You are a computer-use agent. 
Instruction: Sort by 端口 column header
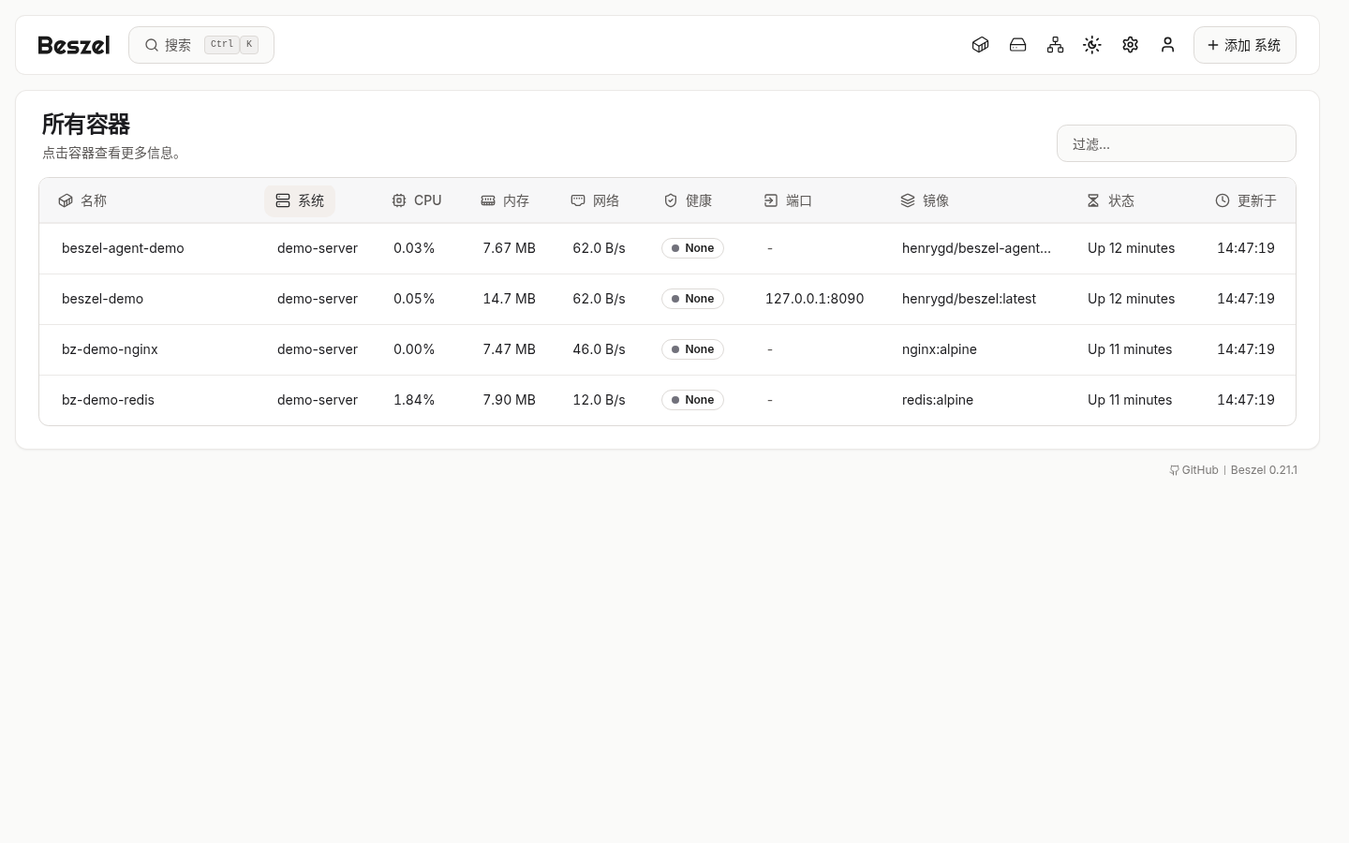click(788, 200)
